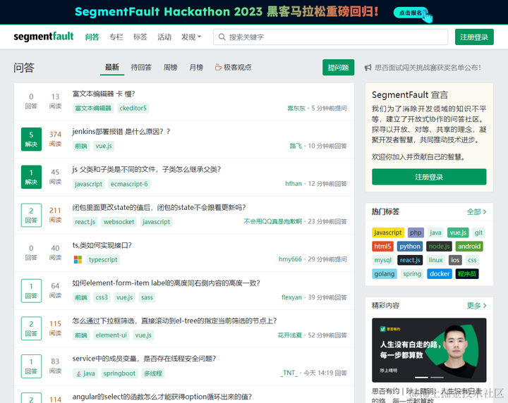The width and height of the screenshot is (508, 403).
Task: Click the Microsoft logo beside typescript tag
Action: tap(78, 259)
